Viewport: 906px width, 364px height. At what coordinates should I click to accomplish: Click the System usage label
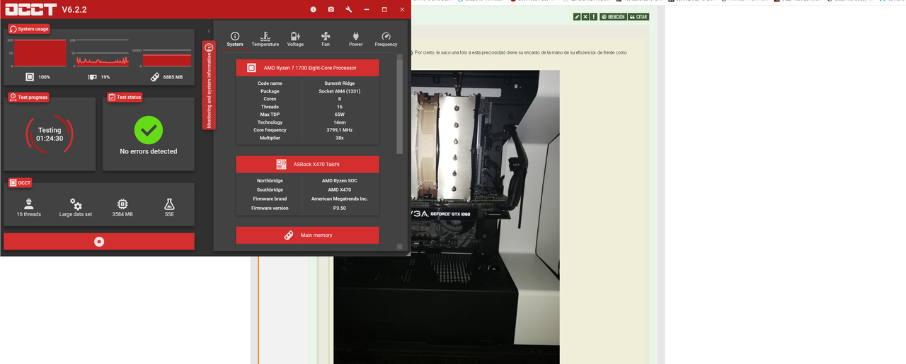point(29,29)
